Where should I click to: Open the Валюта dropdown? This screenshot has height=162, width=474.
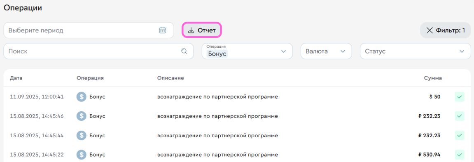[x=326, y=51]
